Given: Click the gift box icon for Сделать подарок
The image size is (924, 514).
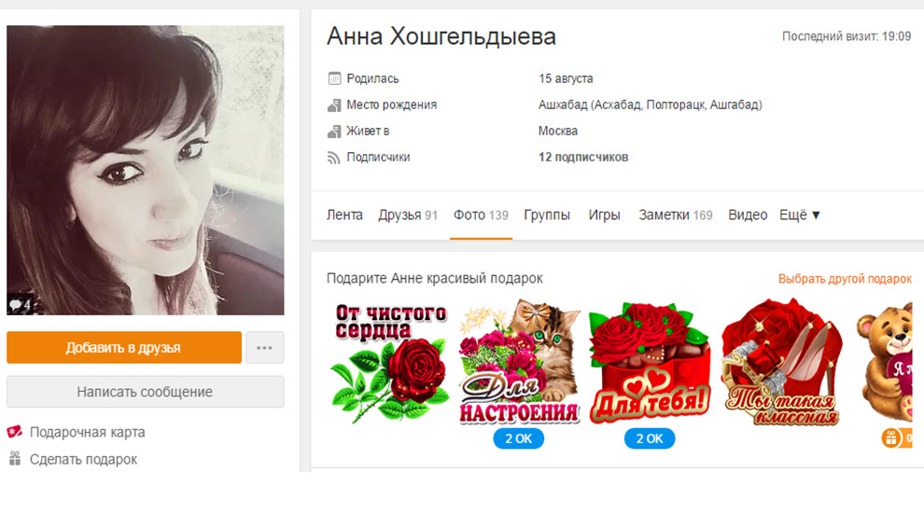Looking at the screenshot, I should 15,458.
